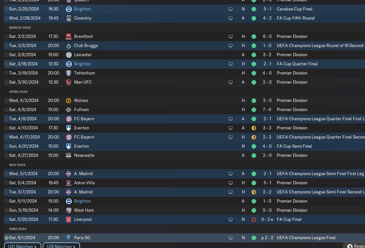The height and width of the screenshot is (248, 365).
Task: Open the Brighton link in Carabao Cup Final row
Action: point(82,9)
